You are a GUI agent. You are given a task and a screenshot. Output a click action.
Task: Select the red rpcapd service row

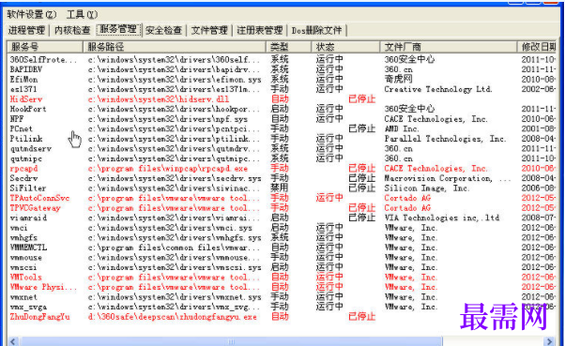coord(282,169)
